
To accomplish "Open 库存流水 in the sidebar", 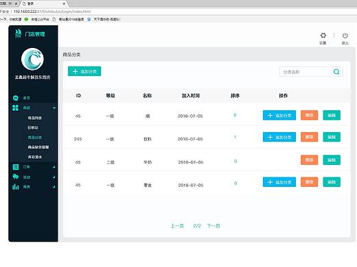I will (x=35, y=157).
